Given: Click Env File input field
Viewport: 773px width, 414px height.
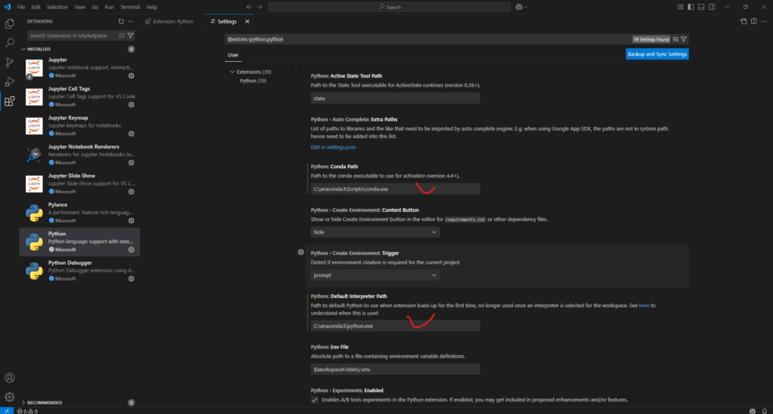Looking at the screenshot, I should tap(395, 370).
